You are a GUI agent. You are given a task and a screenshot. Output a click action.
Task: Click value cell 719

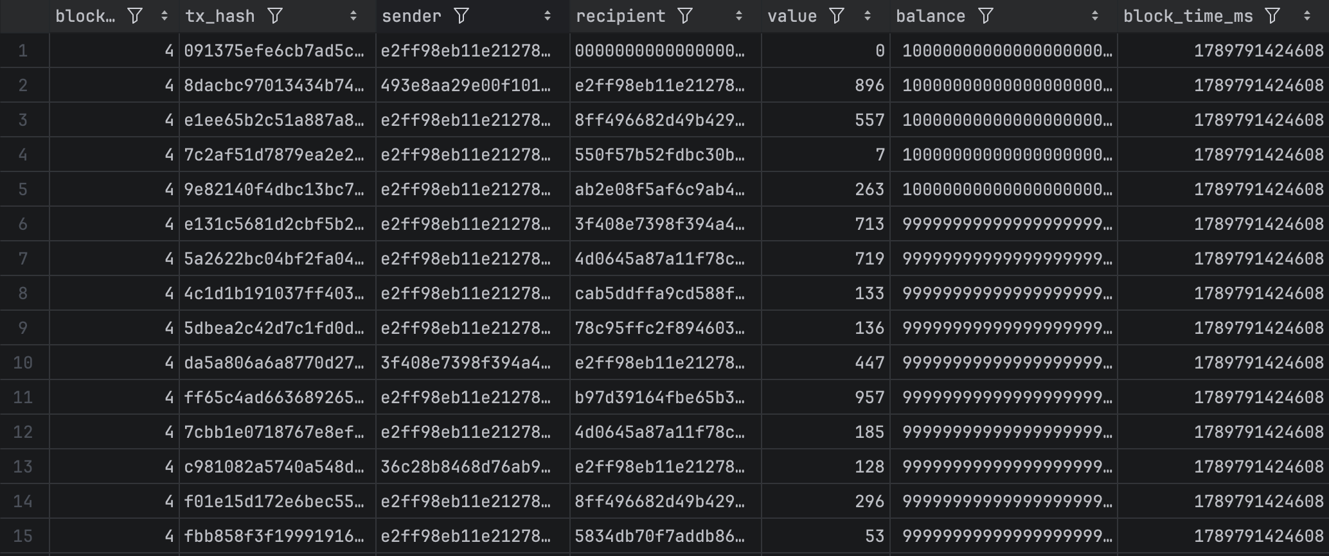pyautogui.click(x=826, y=259)
